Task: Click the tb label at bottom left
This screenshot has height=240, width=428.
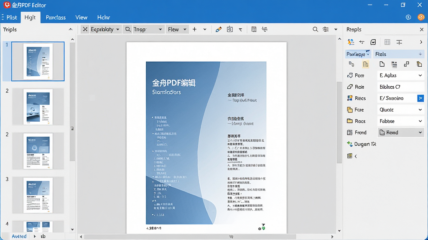Action: [x=43, y=236]
